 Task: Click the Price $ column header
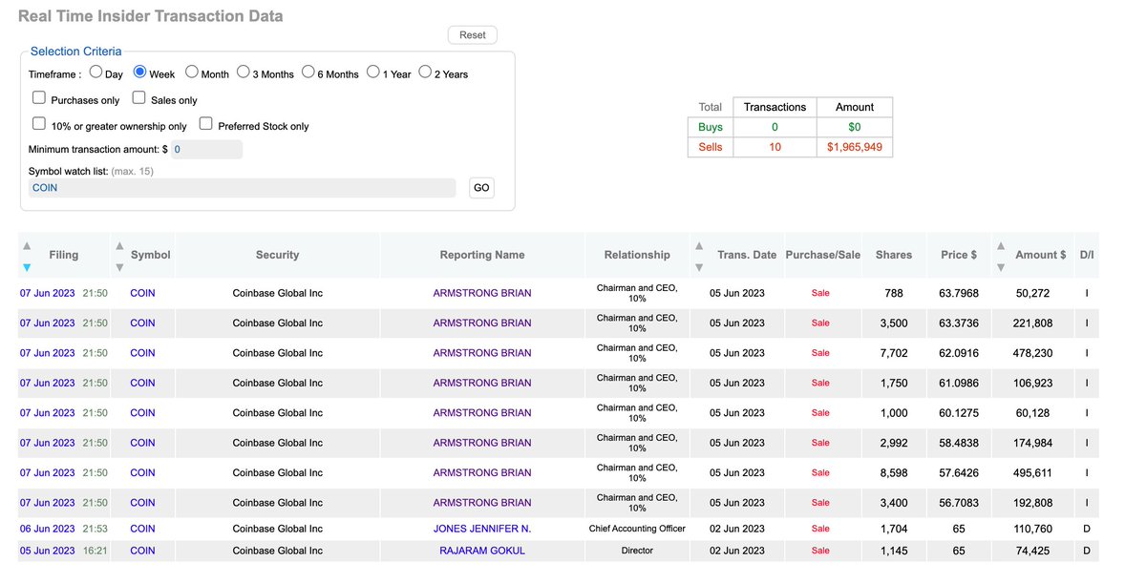pyautogui.click(x=959, y=255)
